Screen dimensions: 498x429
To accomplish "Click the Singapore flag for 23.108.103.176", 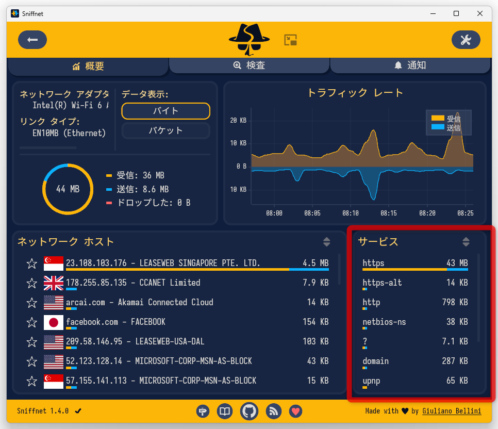I will [54, 263].
